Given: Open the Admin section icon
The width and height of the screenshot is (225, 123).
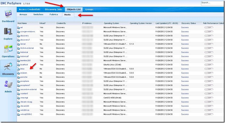Looking at the screenshot, I should click(x=8, y=84).
